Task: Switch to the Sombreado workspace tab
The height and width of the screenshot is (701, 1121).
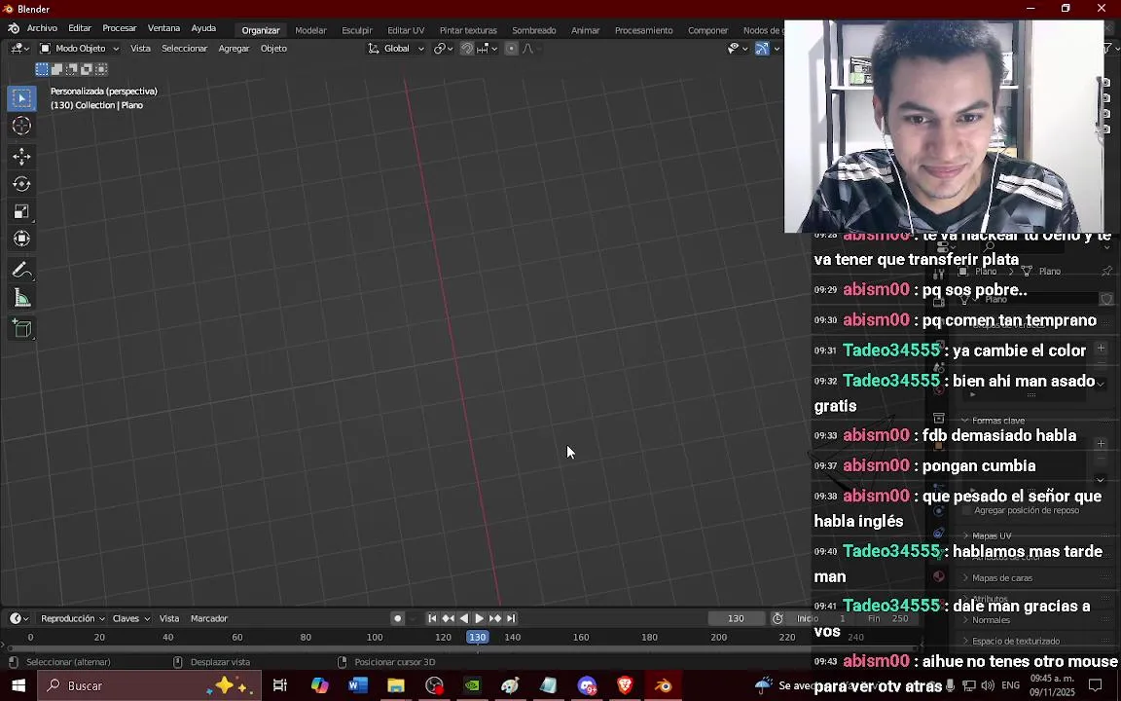Action: click(533, 31)
